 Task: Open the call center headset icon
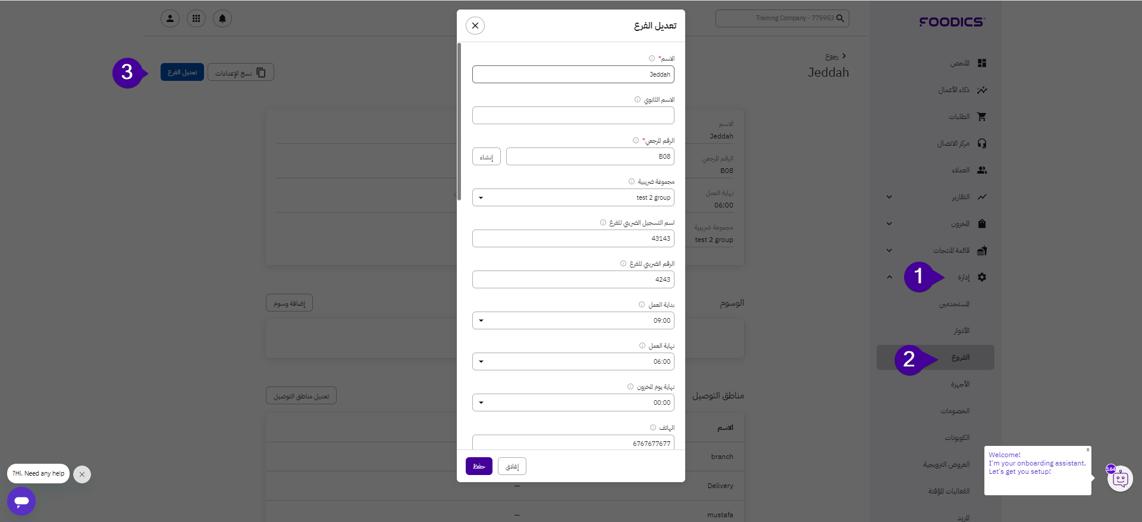click(x=981, y=143)
